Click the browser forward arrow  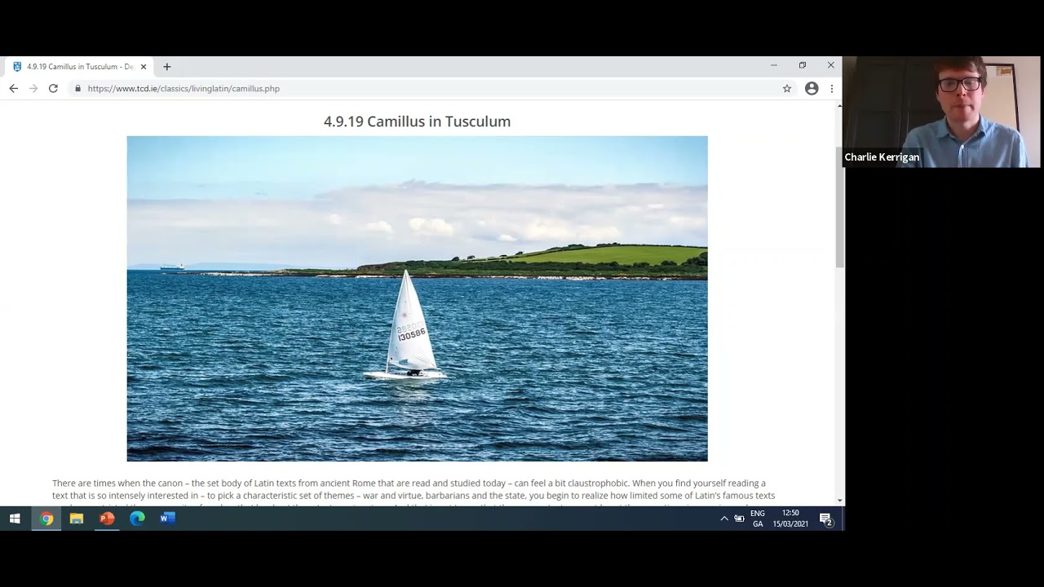33,88
